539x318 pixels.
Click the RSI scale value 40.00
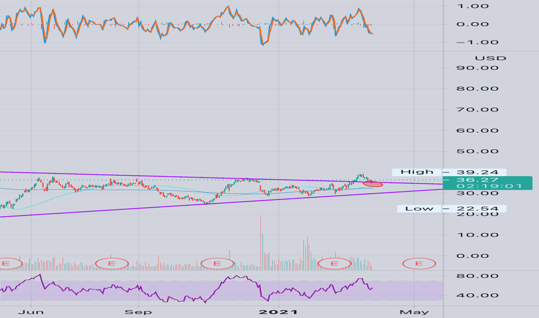[x=478, y=295]
